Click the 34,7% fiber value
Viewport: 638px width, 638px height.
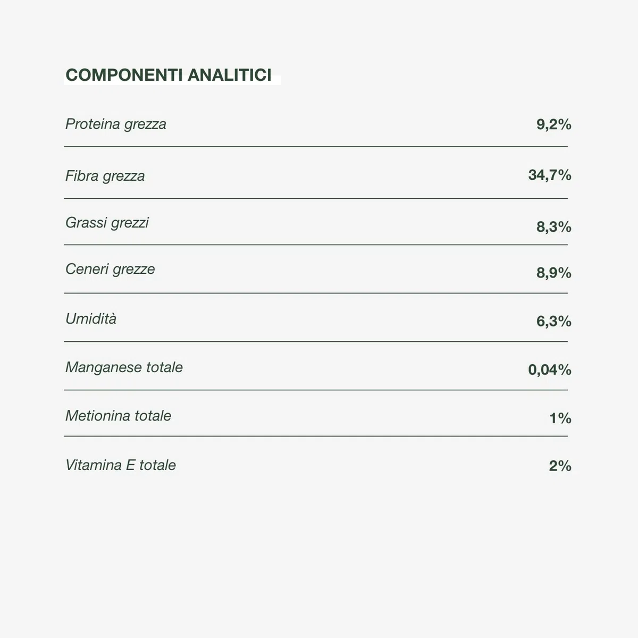pyautogui.click(x=550, y=175)
